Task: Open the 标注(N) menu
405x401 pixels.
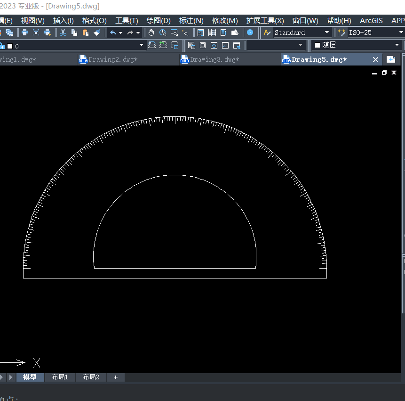Action: tap(191, 21)
